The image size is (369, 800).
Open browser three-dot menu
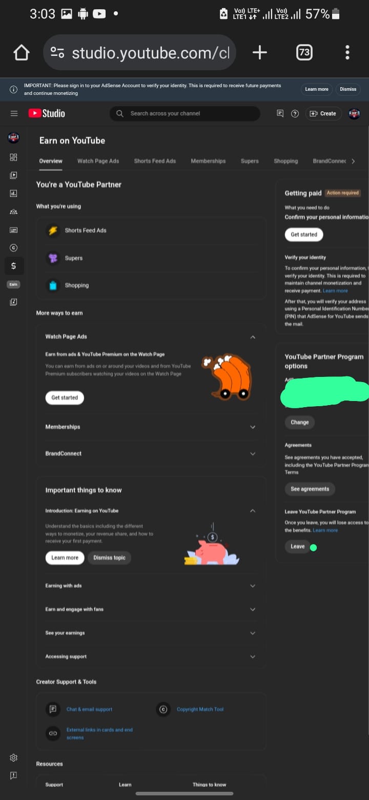tap(347, 52)
